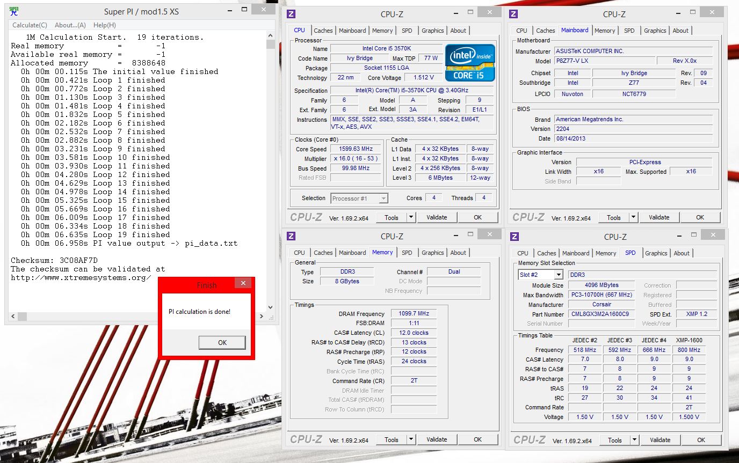Click OK in the Finish dialog
Viewport: 739px width, 463px height.
[x=222, y=343]
